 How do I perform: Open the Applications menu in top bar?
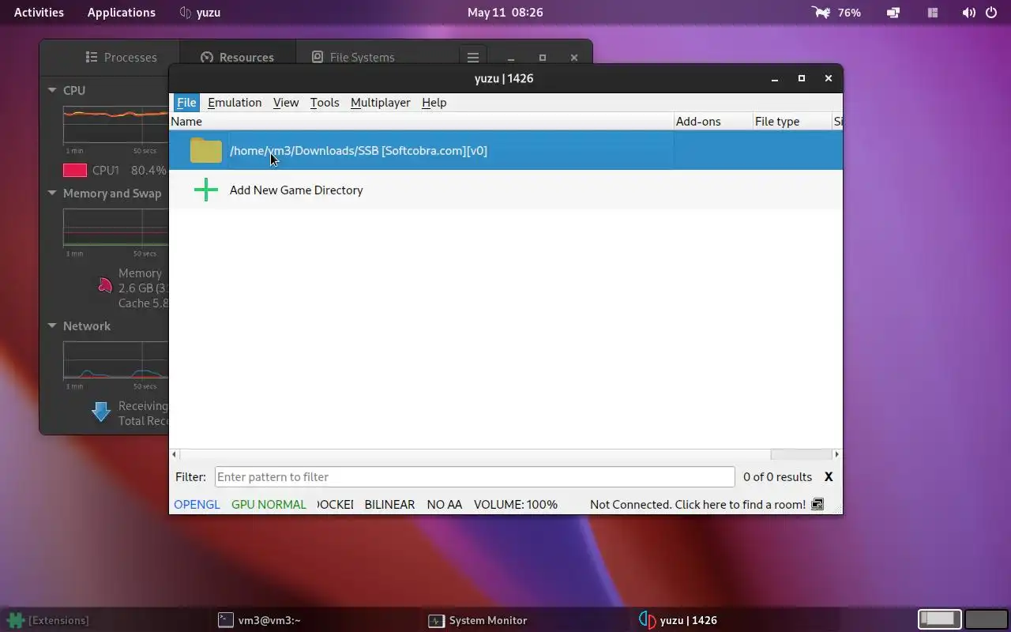point(122,13)
